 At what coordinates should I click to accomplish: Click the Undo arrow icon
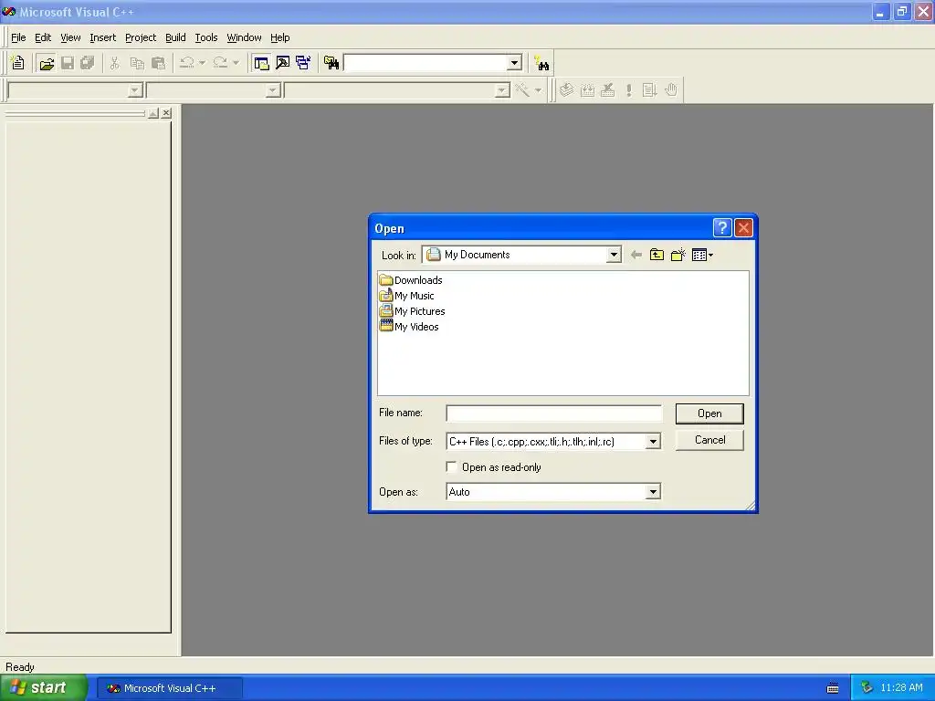186,63
